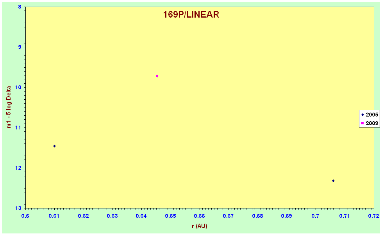The image size is (382, 235).
Task: Click the 2005 data point at r 0.61
Action: pos(55,146)
